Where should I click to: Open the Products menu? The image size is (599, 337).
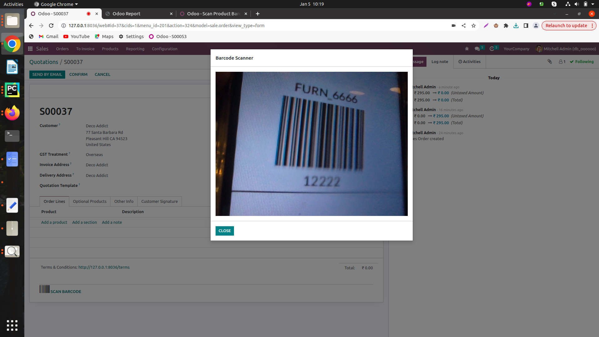(x=110, y=49)
